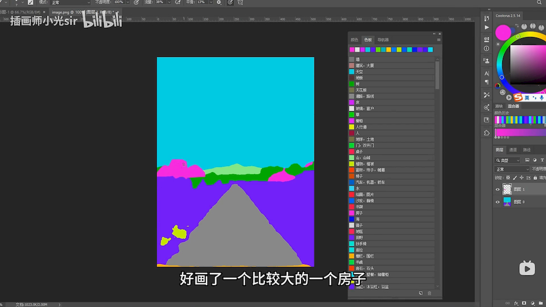This screenshot has width=546, height=307.
Task: Click the create new swatch icon
Action: [x=420, y=293]
